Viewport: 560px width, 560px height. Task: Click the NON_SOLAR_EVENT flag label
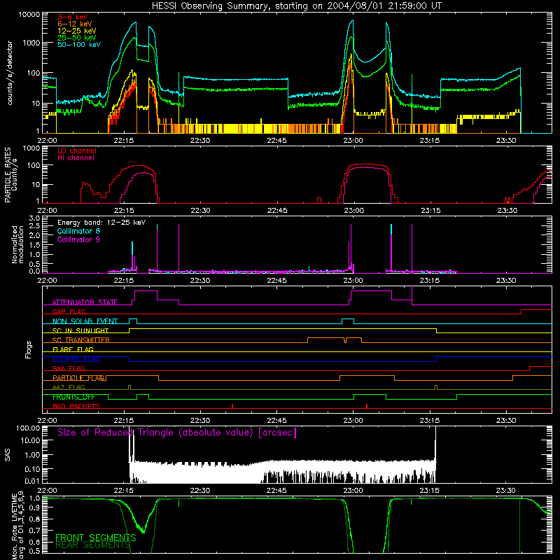tap(85, 321)
